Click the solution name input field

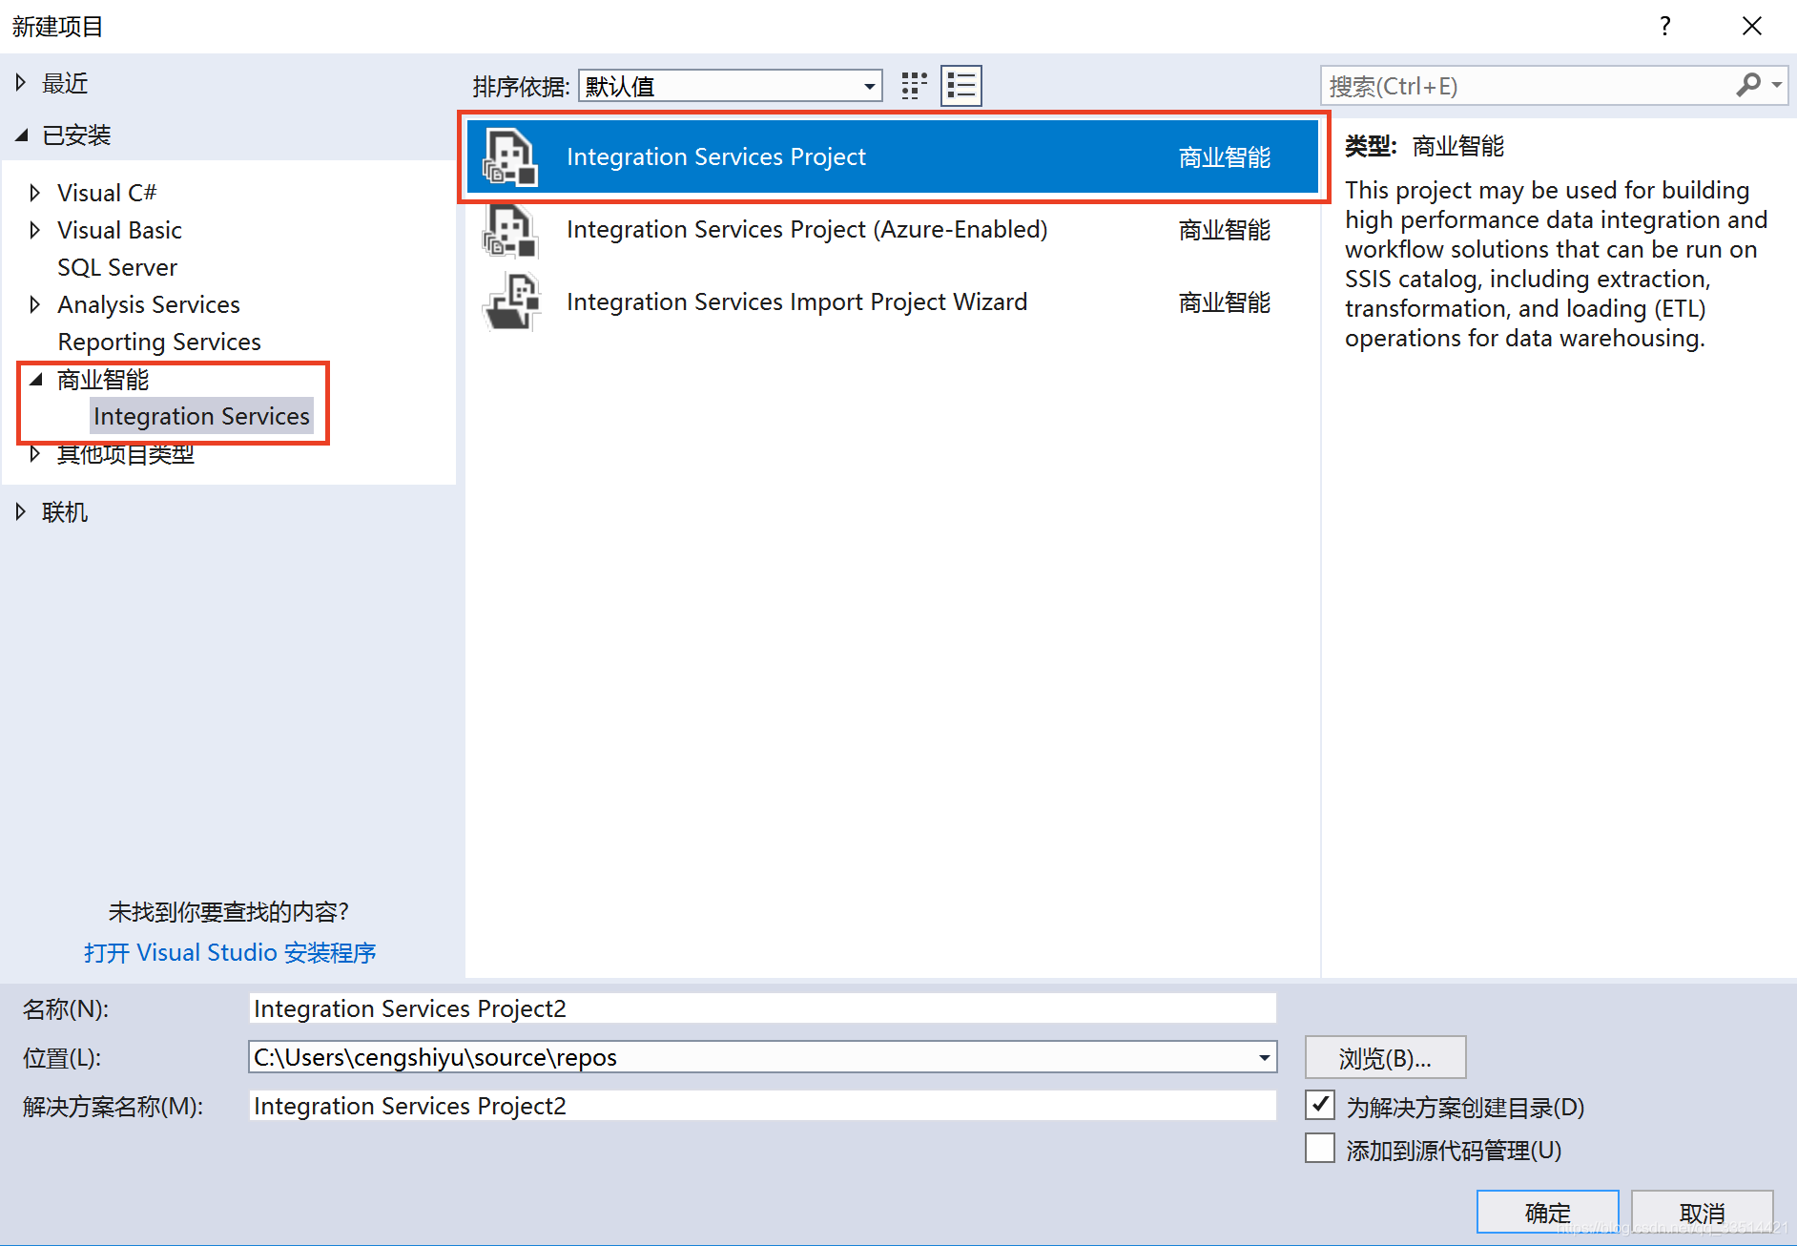[762, 1106]
